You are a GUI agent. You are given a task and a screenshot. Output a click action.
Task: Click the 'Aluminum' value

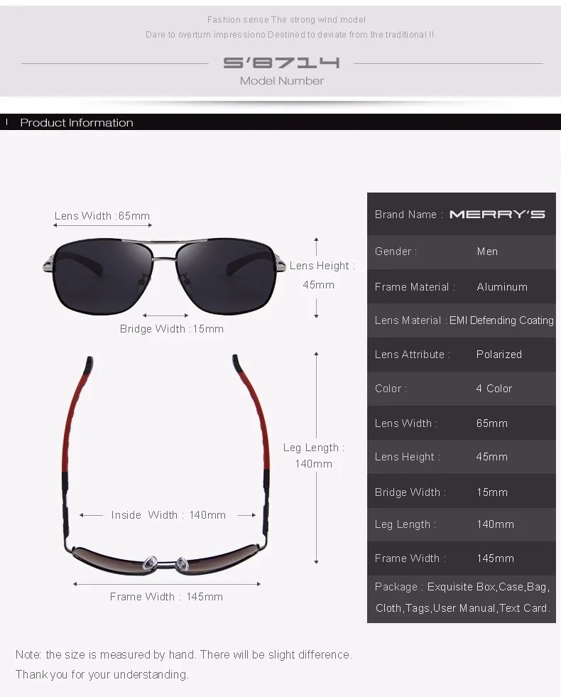point(502,287)
